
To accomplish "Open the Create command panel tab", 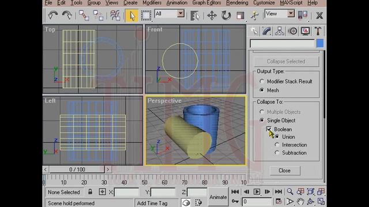I will (x=254, y=31).
